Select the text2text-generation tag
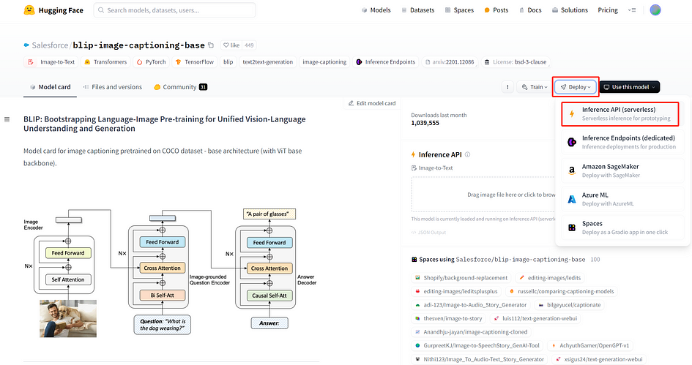The image size is (692, 365). tap(268, 62)
